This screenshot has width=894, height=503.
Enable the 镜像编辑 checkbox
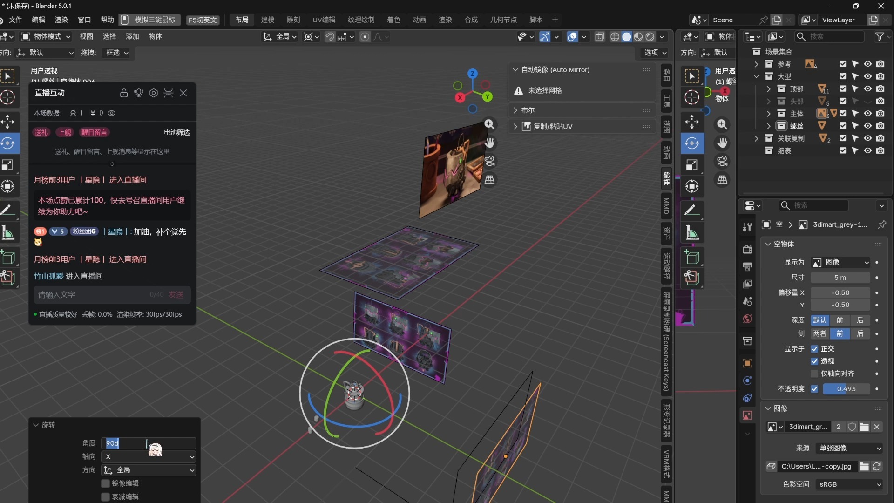(106, 483)
